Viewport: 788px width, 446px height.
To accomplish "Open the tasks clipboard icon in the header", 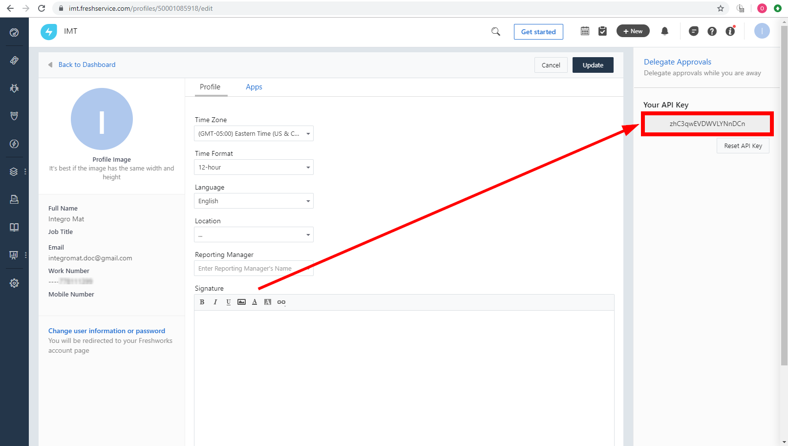I will coord(602,31).
